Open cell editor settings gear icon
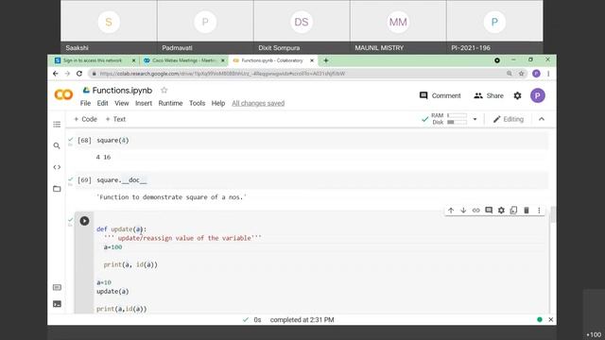 coord(501,210)
